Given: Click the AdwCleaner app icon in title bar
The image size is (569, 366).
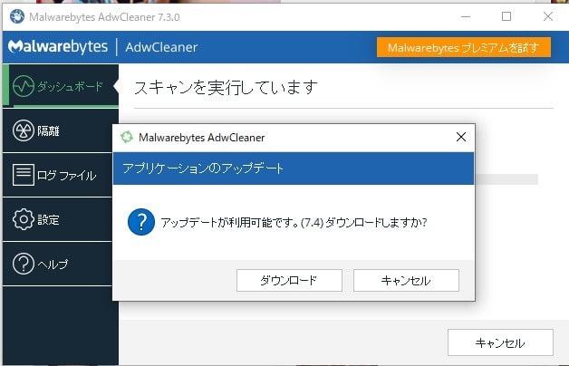Looking at the screenshot, I should pyautogui.click(x=17, y=16).
